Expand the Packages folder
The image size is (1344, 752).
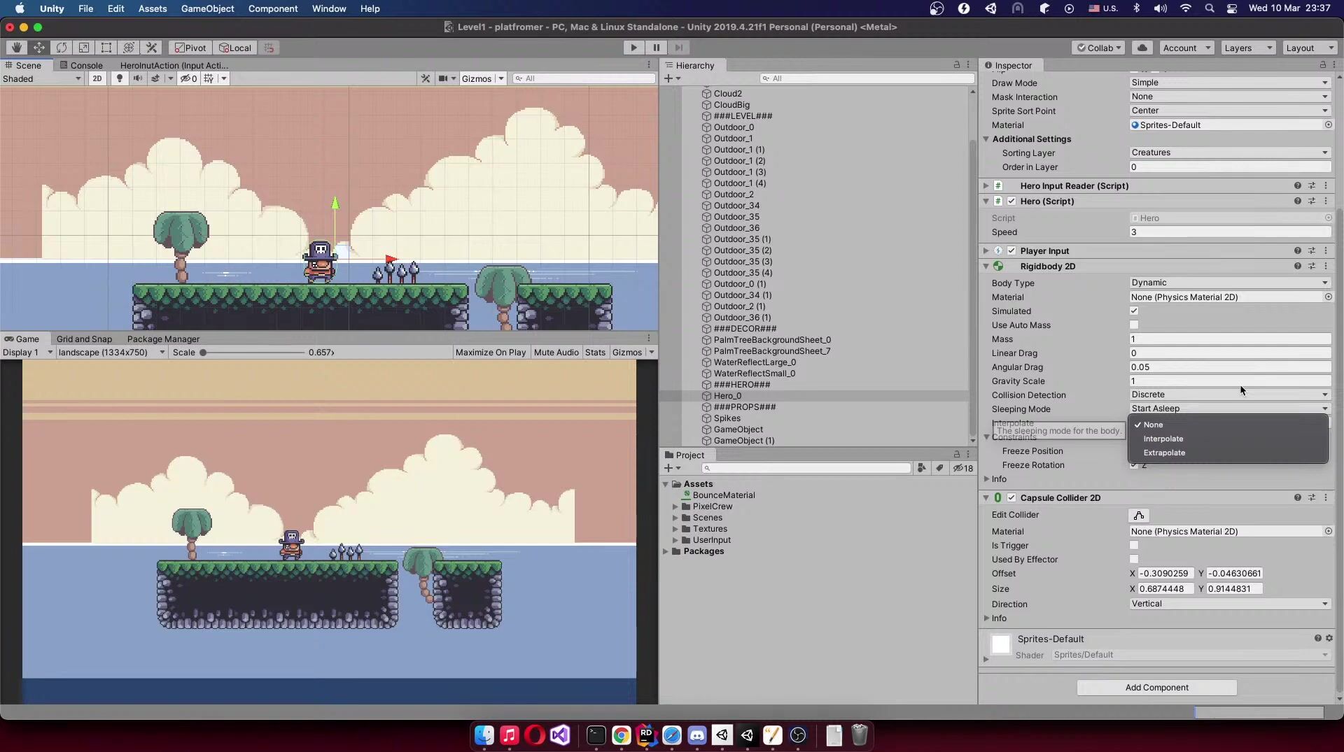(x=666, y=551)
